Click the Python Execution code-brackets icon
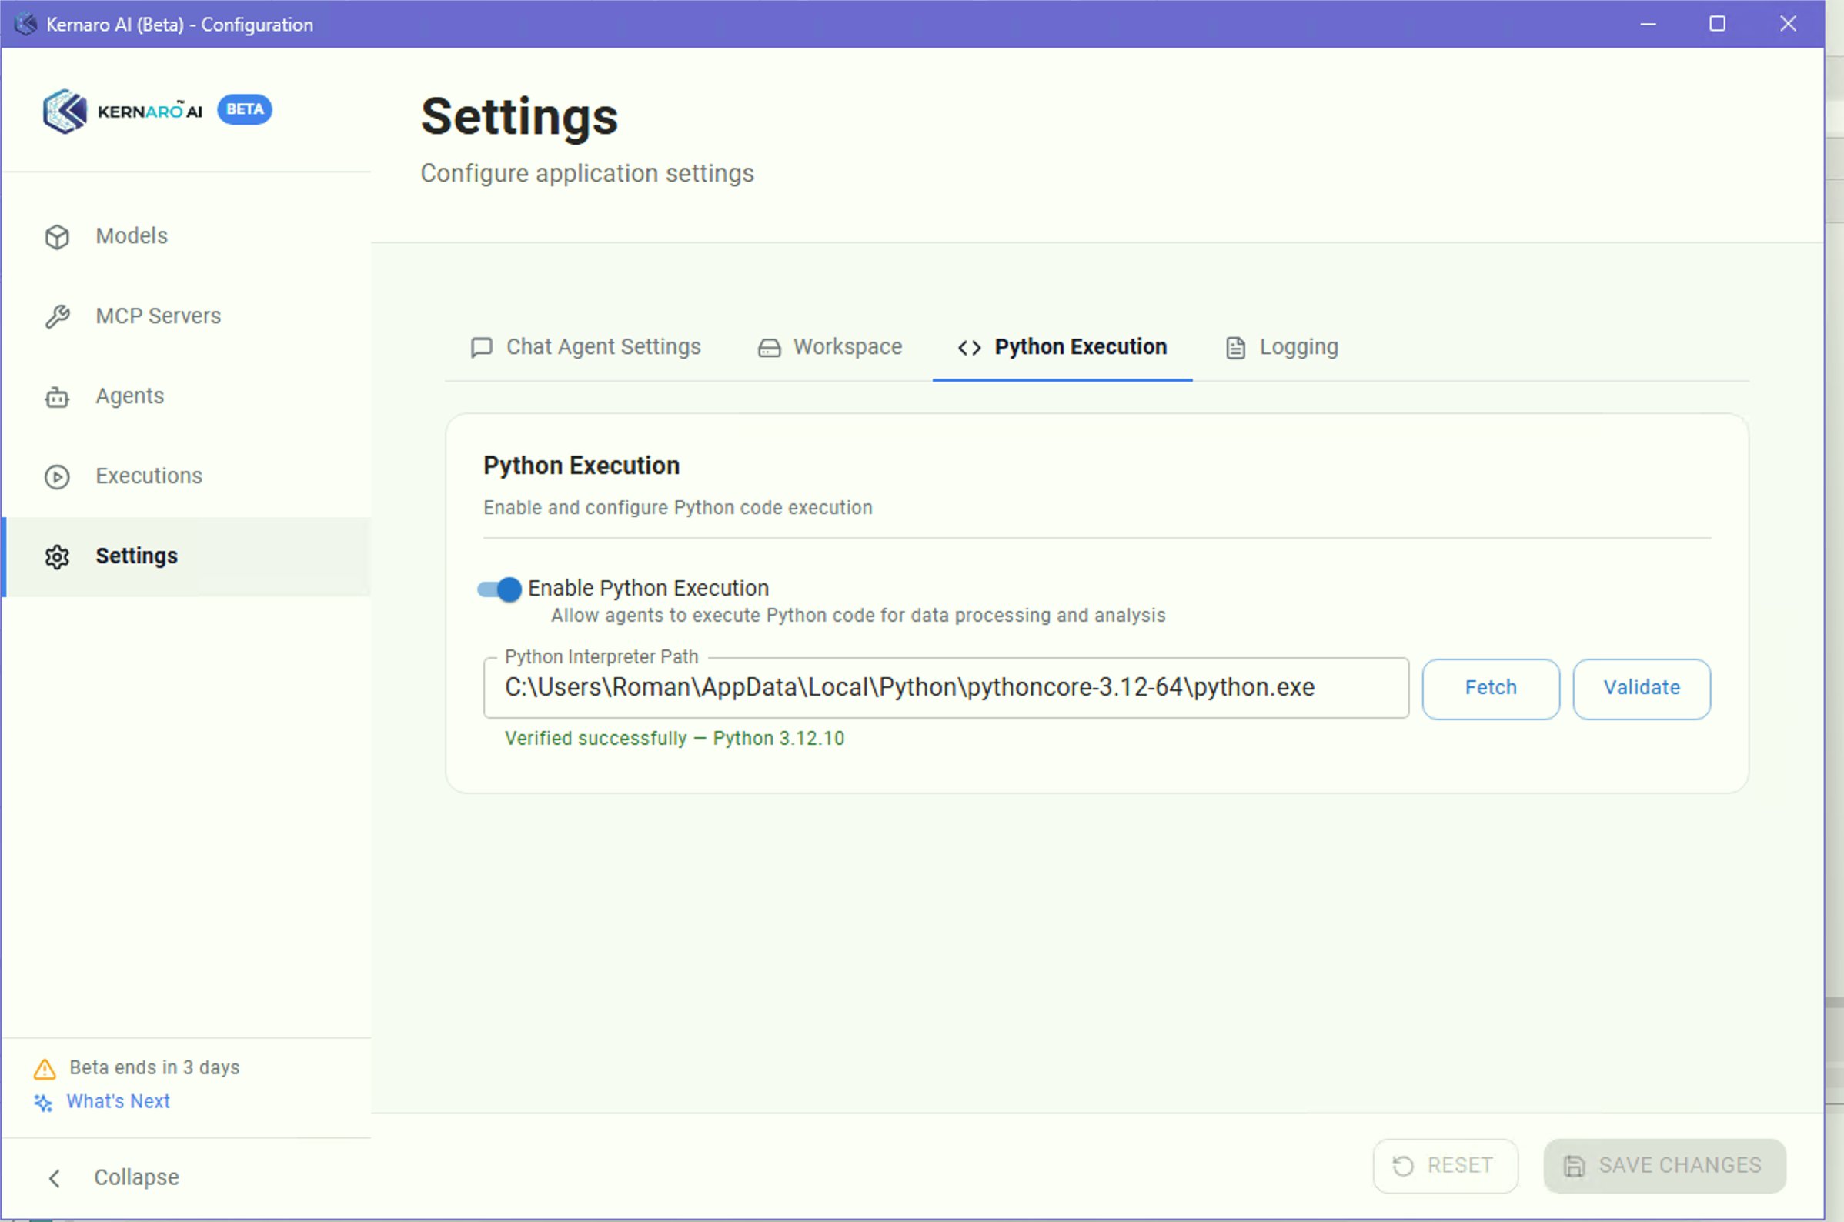Image resolution: width=1844 pixels, height=1222 pixels. pos(970,348)
